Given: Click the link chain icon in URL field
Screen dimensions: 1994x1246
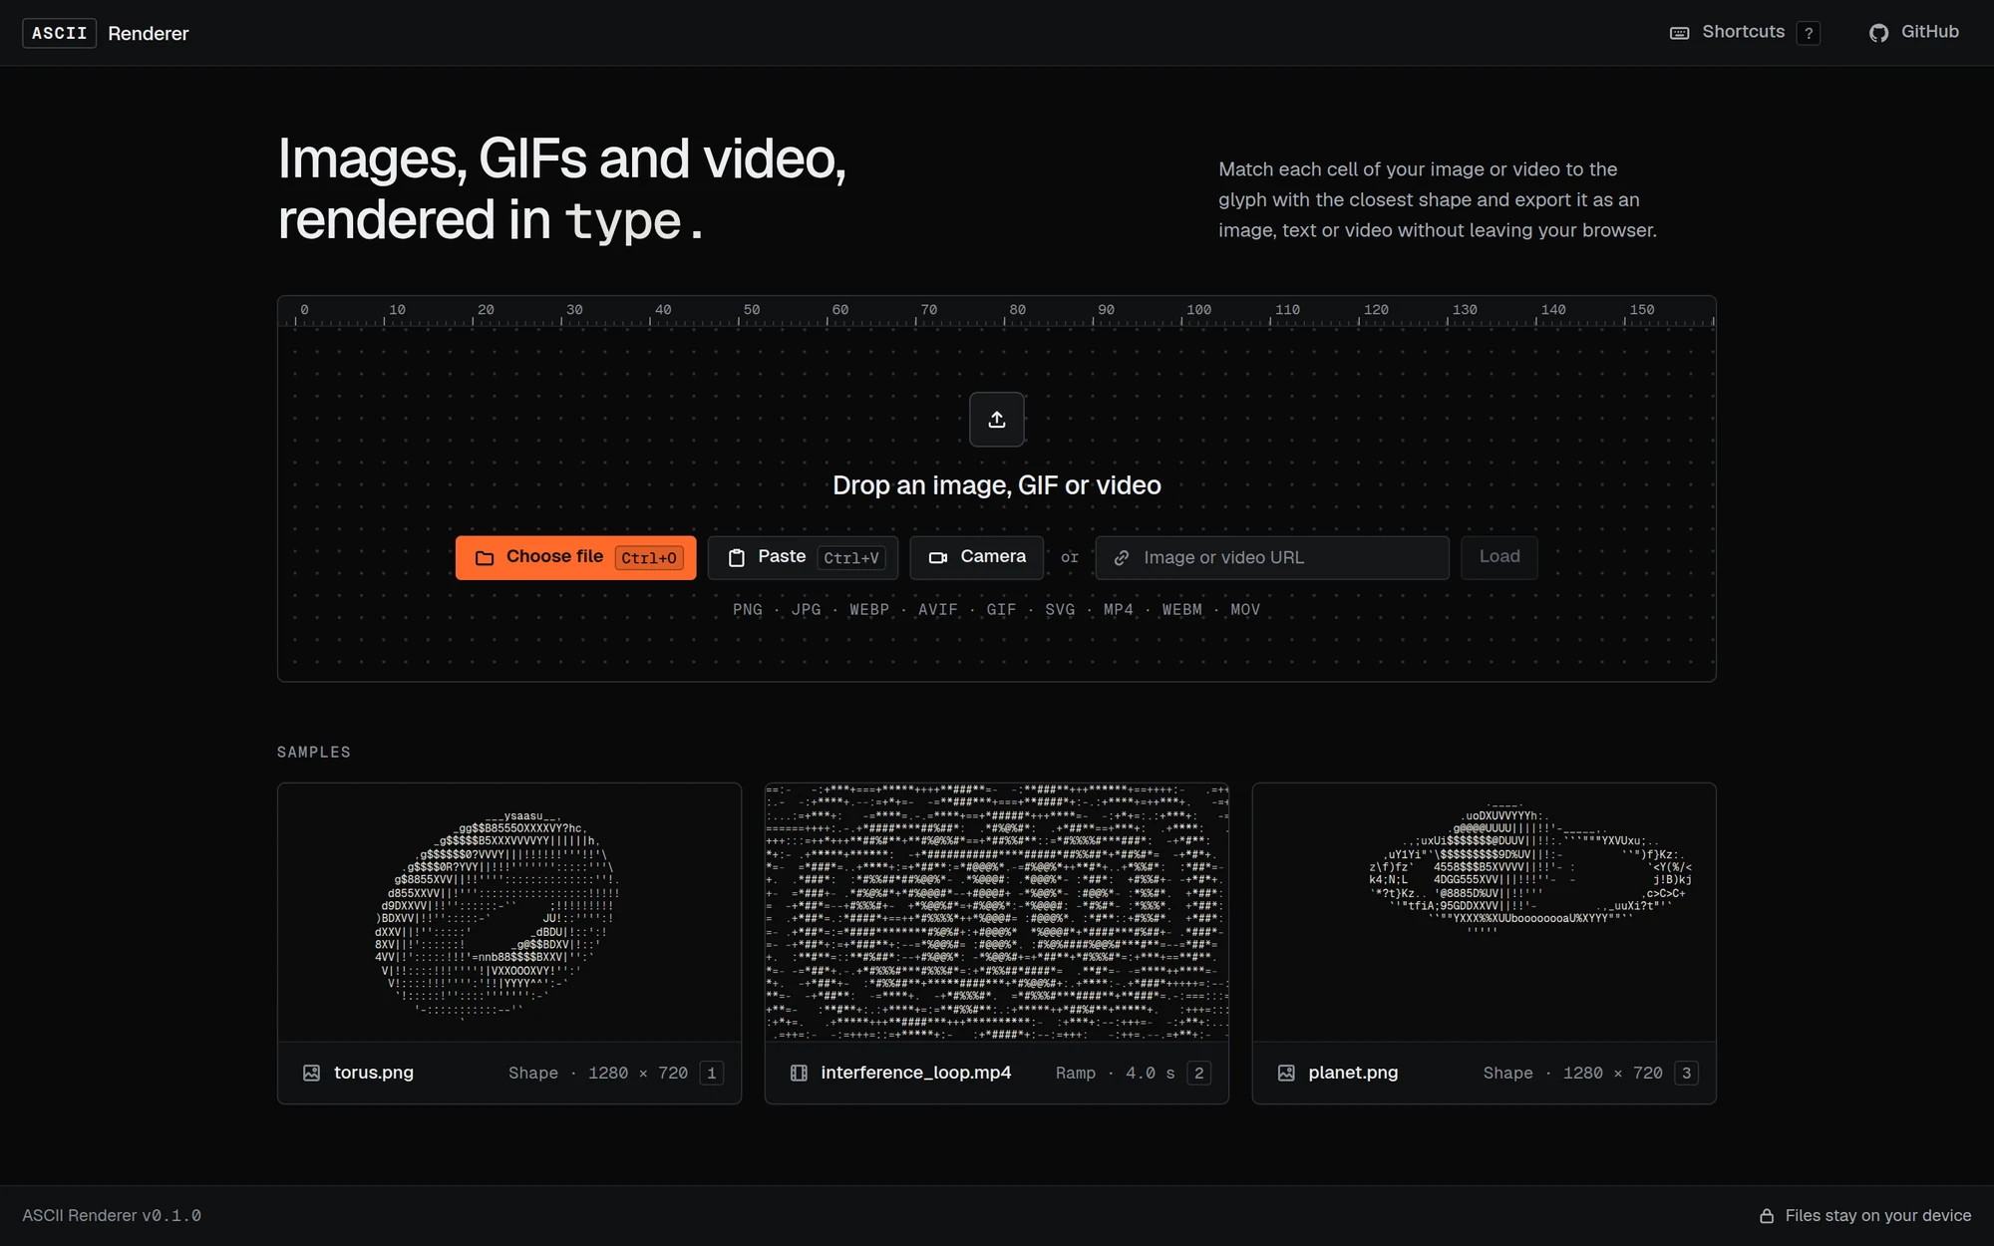Looking at the screenshot, I should pos(1122,558).
